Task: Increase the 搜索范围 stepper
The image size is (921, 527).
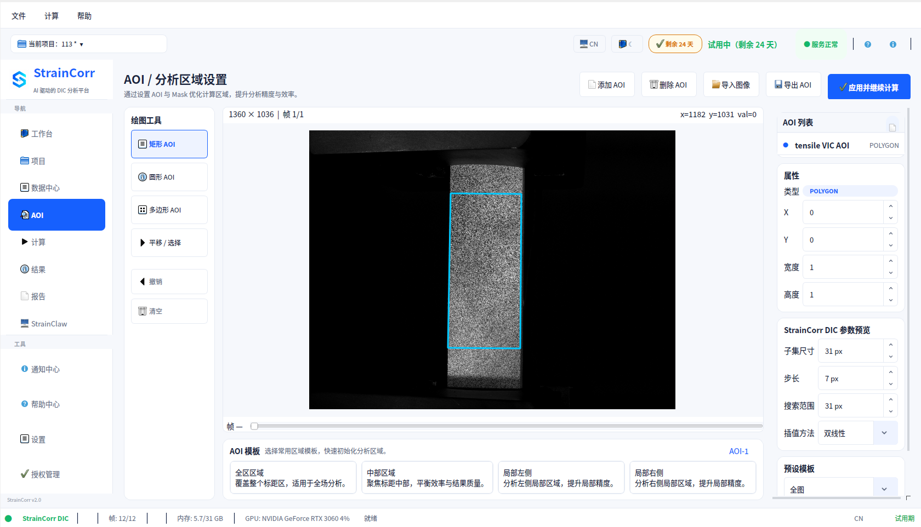Action: 891,400
